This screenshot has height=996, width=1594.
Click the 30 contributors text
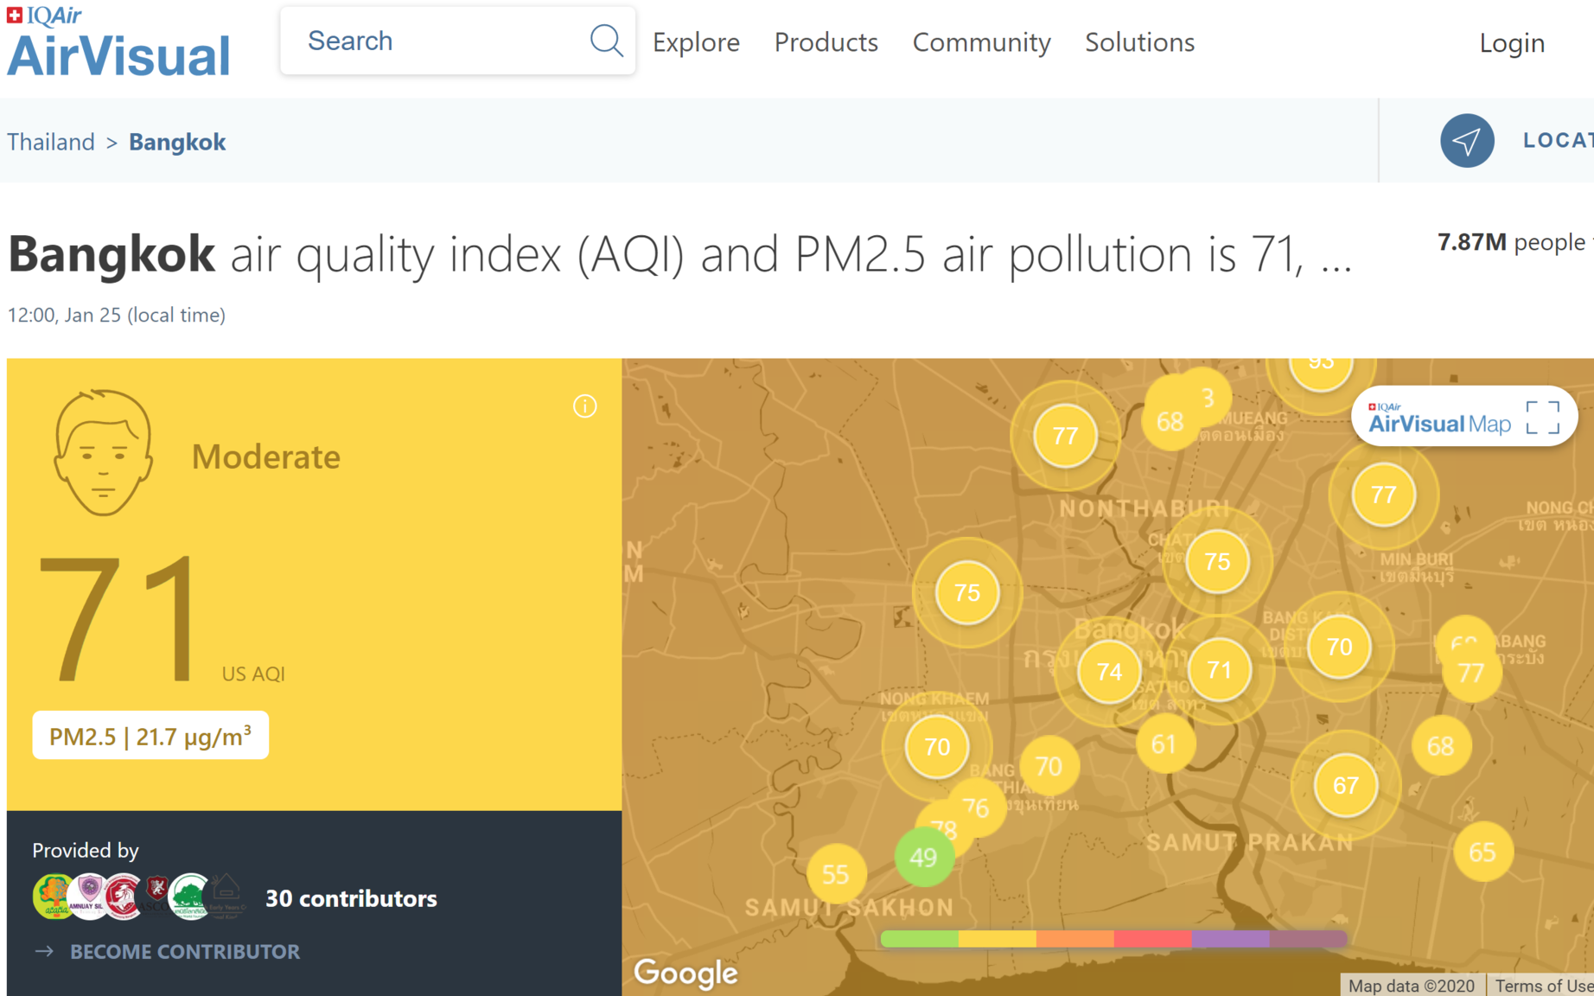[351, 898]
